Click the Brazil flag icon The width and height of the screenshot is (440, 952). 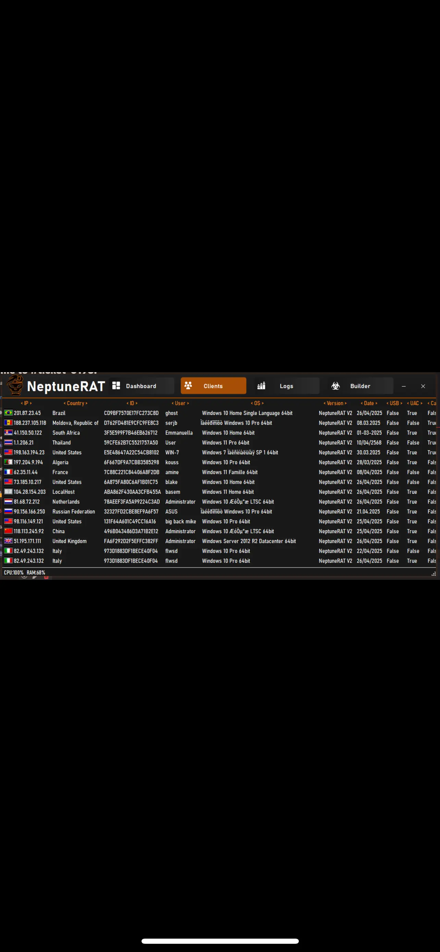[8, 413]
